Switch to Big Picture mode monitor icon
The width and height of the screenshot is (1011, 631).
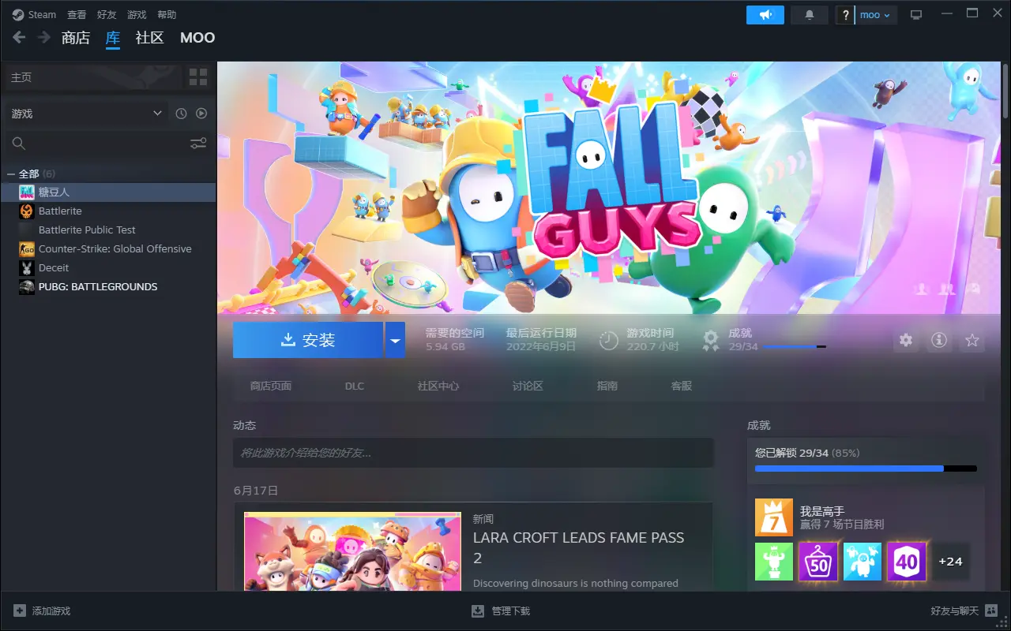point(916,15)
